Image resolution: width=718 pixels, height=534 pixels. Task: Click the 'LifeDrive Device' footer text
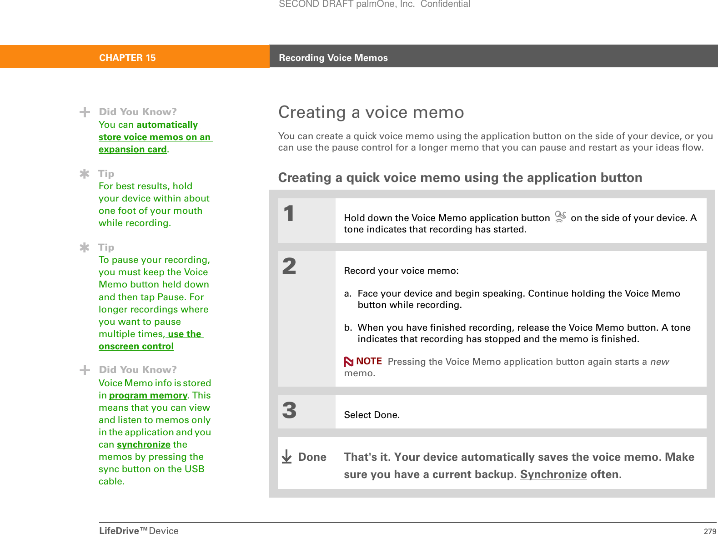coord(139,530)
